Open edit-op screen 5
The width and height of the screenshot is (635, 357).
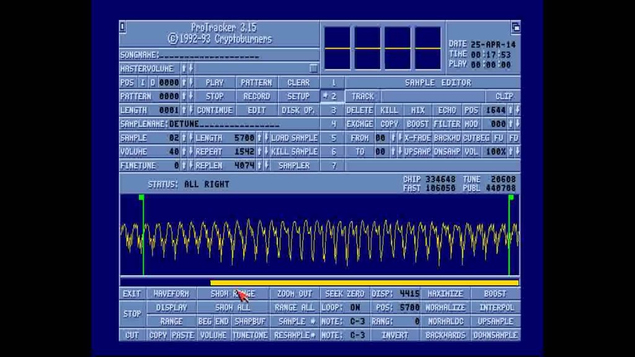pyautogui.click(x=333, y=138)
